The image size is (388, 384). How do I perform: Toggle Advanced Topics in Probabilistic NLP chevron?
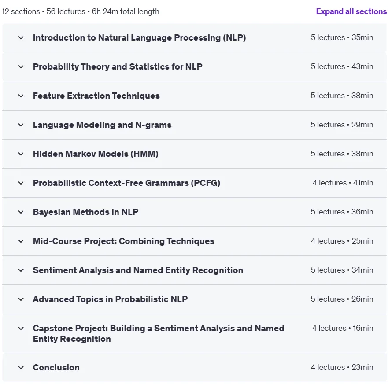[x=21, y=299]
